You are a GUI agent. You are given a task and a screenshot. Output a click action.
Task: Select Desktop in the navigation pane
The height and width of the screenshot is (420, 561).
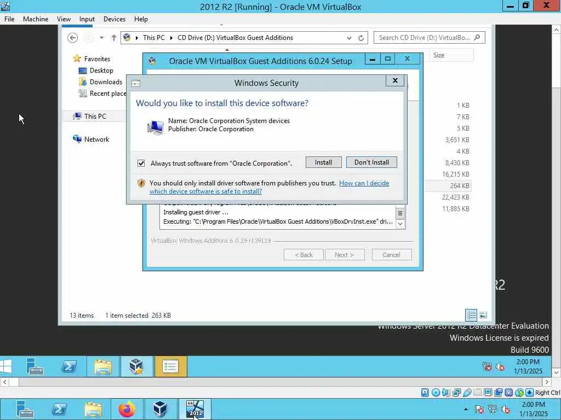pos(101,71)
